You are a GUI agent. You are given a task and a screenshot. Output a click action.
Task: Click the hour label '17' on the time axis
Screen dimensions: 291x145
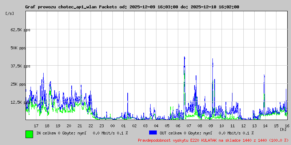tap(36, 126)
